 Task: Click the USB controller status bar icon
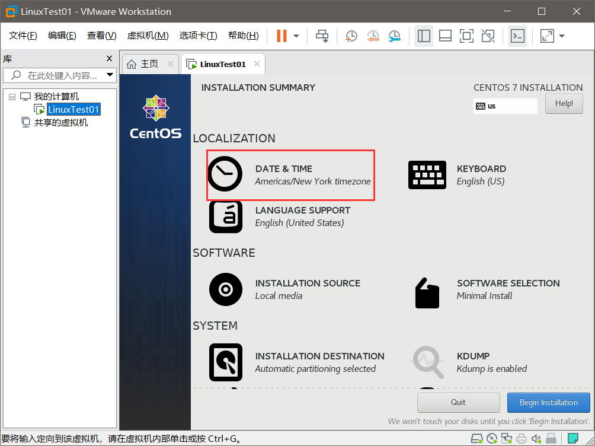[x=551, y=439]
